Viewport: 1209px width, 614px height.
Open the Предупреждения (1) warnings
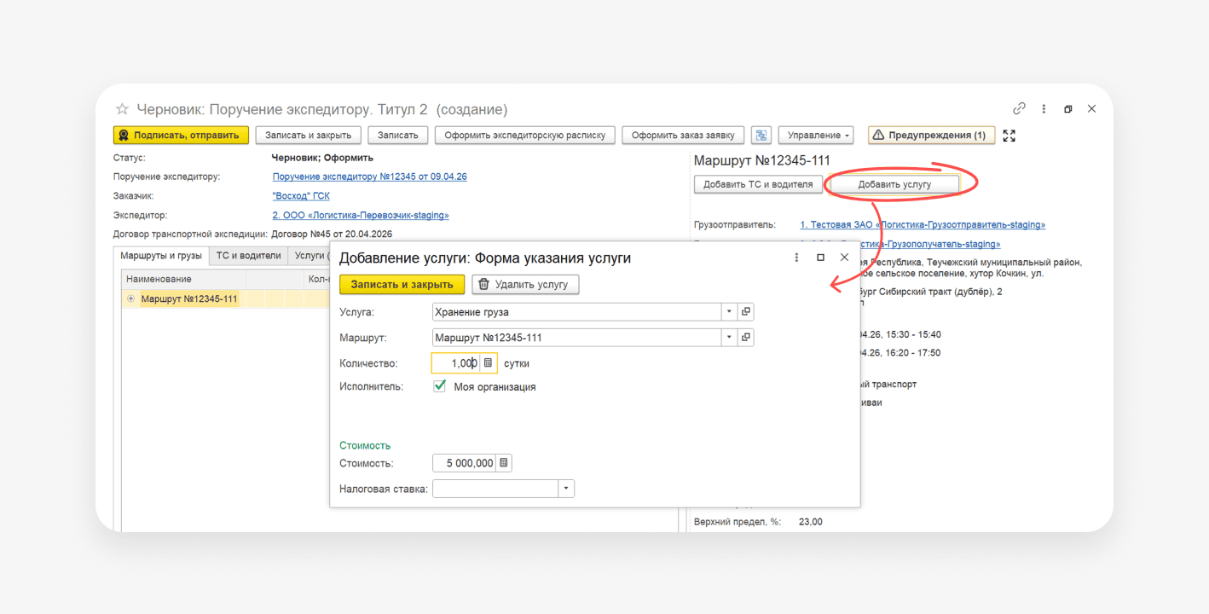click(931, 135)
